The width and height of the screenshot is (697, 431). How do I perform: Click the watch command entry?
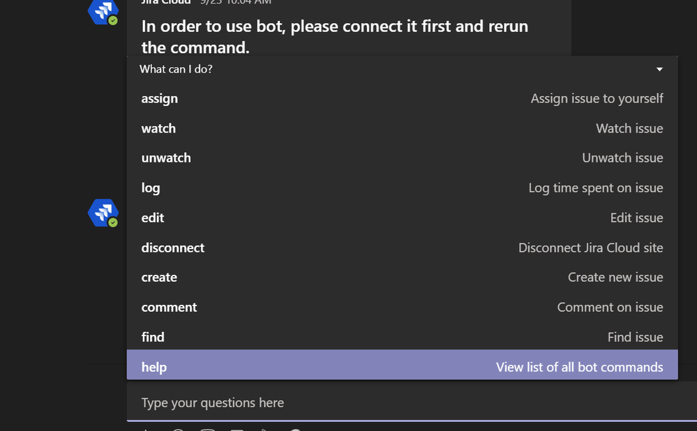pos(158,128)
